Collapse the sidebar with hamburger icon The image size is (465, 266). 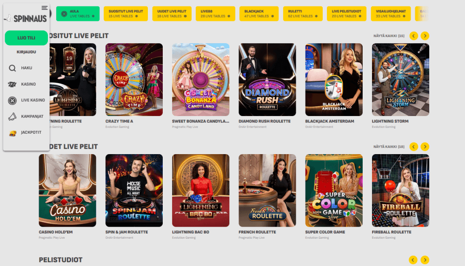(45, 8)
